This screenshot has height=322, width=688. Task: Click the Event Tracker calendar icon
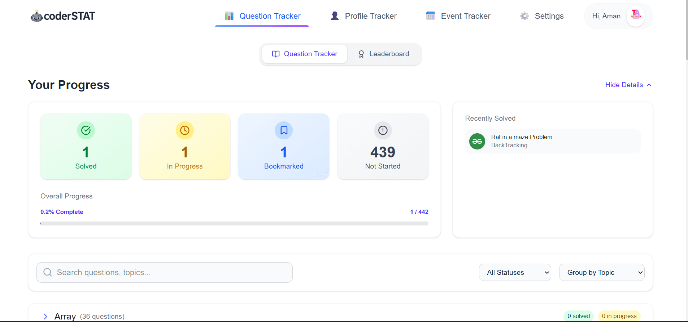431,16
